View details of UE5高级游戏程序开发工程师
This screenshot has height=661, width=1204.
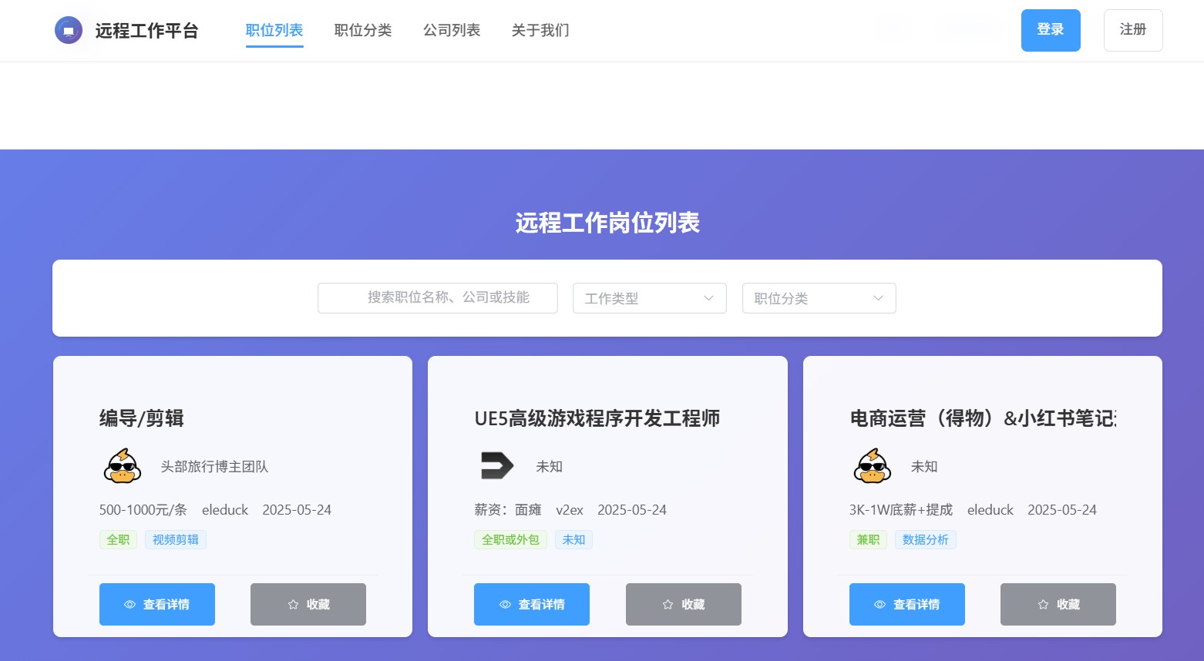pos(532,604)
